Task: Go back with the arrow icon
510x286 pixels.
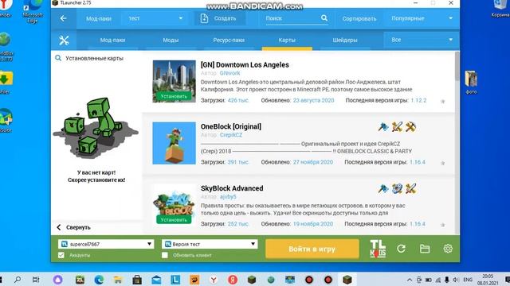Action: pyautogui.click(x=64, y=18)
